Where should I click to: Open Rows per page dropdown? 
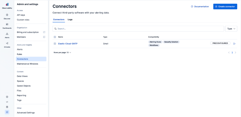pyautogui.click(x=62, y=53)
